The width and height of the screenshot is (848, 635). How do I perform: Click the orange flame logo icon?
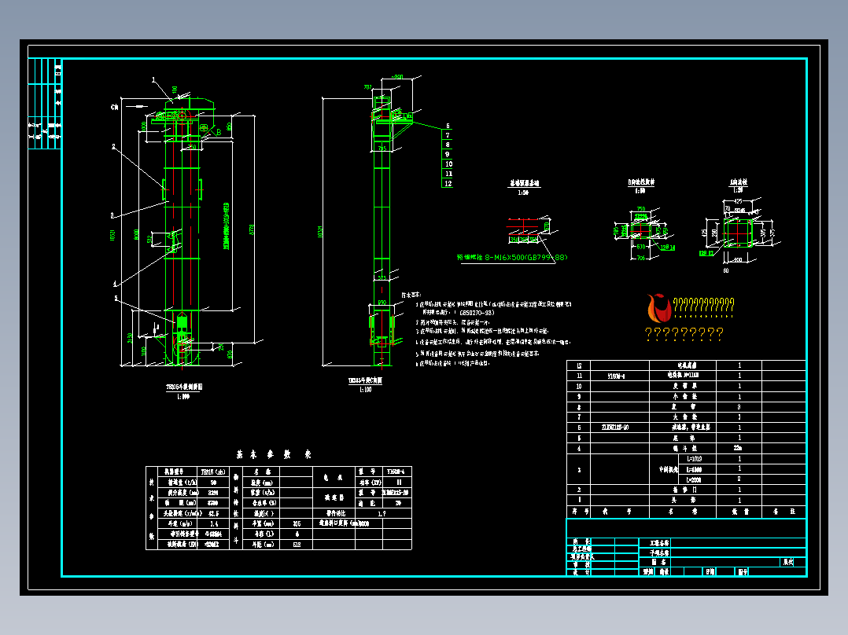(658, 308)
